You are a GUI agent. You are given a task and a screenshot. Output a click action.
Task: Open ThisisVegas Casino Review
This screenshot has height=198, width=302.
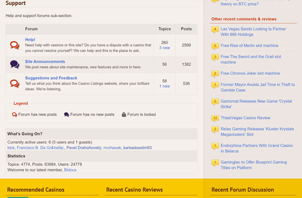tap(246, 118)
